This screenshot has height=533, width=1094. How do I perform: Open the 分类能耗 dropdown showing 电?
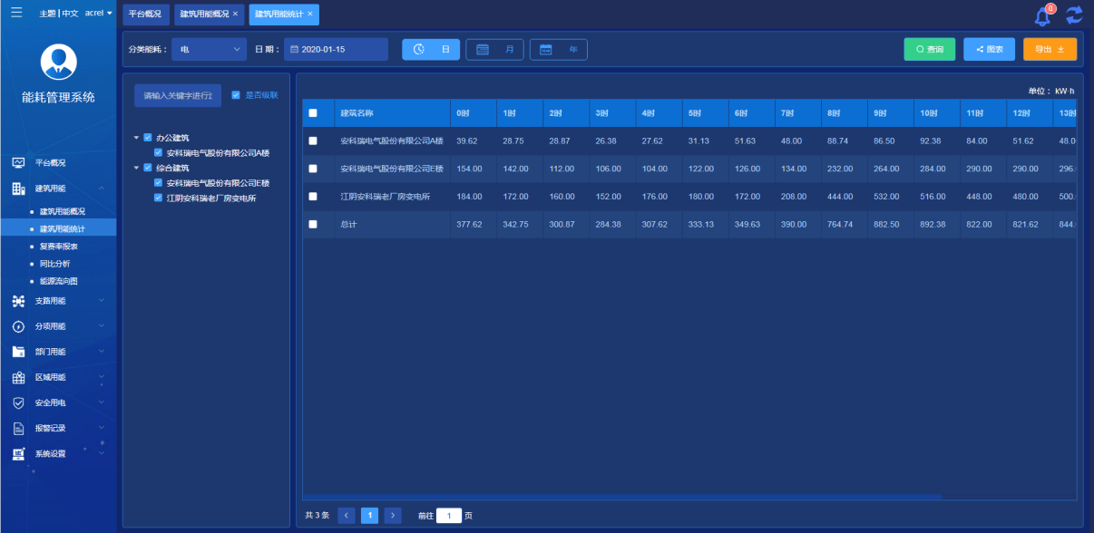click(x=209, y=49)
